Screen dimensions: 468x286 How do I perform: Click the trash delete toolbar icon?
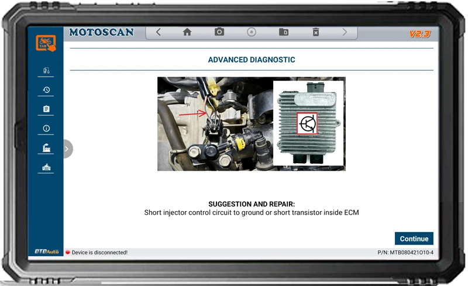tap(316, 32)
